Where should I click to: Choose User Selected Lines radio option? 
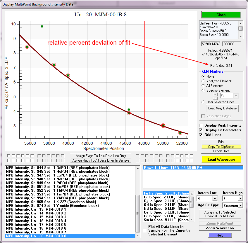click(204, 102)
